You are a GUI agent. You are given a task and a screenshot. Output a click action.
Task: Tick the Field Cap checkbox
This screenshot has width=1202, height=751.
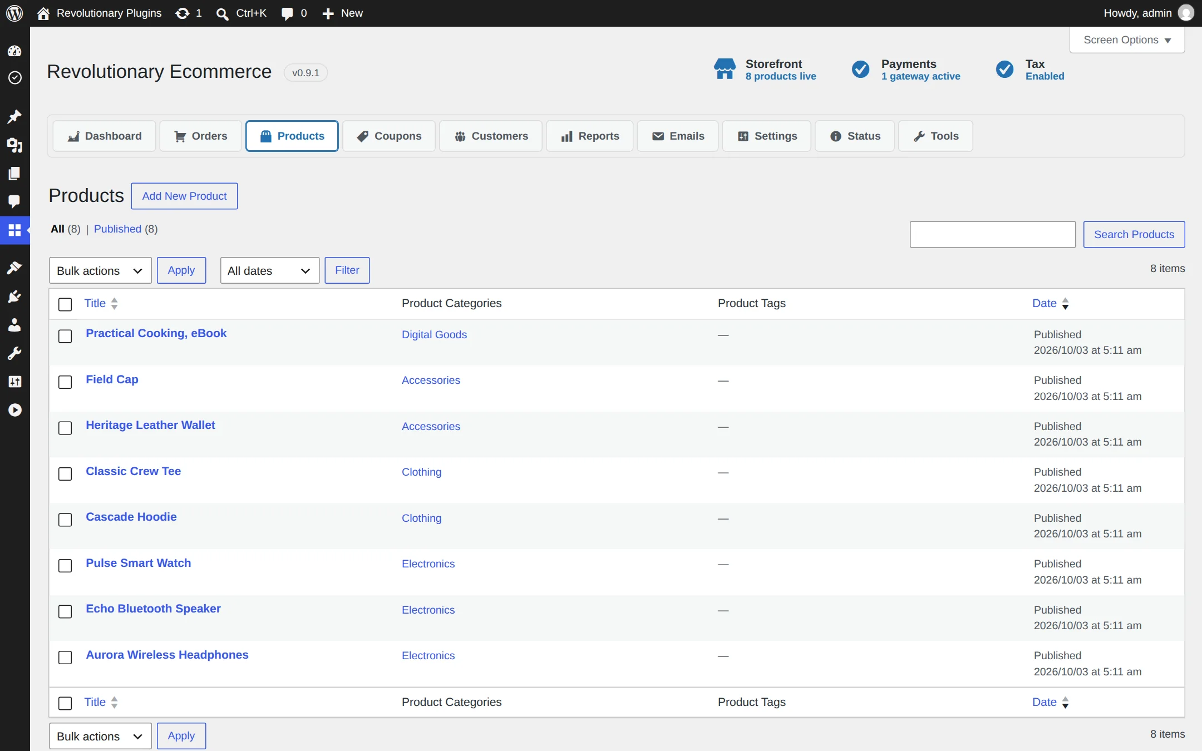point(65,382)
